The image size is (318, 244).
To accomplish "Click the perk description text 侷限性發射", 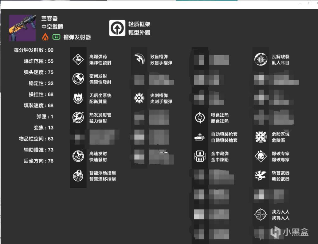I will pyautogui.click(x=100, y=82).
